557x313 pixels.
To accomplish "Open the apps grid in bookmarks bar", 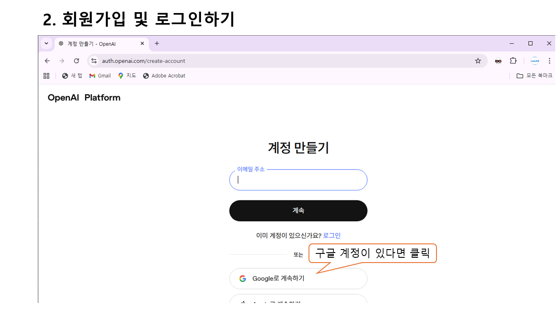I will click(47, 76).
